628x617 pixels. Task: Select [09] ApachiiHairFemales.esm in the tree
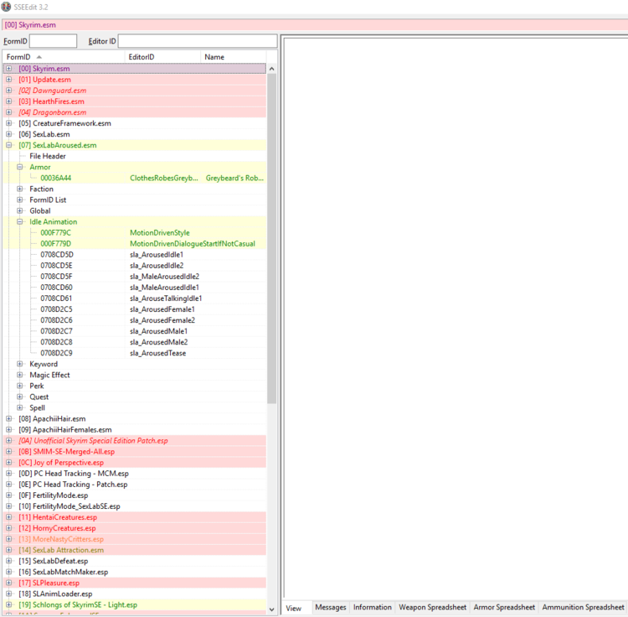(x=135, y=430)
